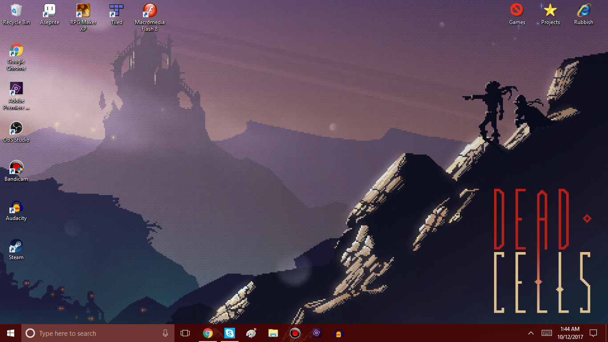
Task: Select the Macromedia Flash 8 icon
Action: (150, 11)
